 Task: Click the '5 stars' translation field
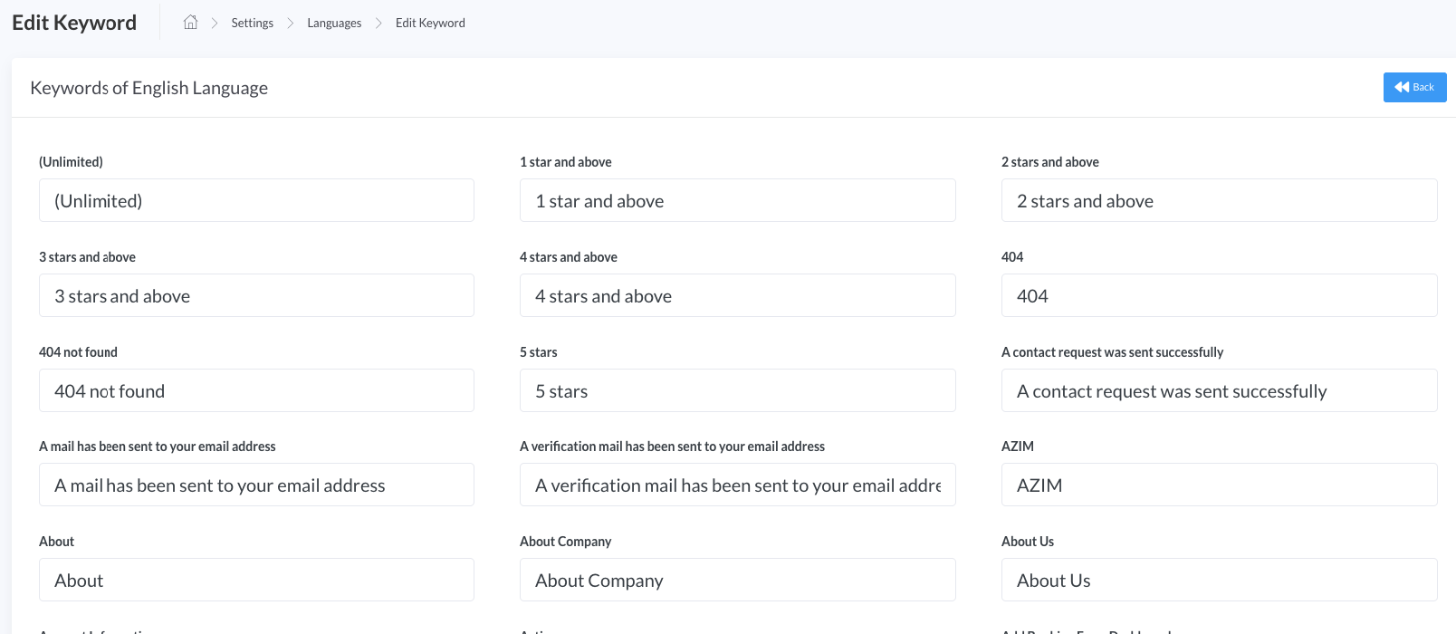[x=737, y=390]
